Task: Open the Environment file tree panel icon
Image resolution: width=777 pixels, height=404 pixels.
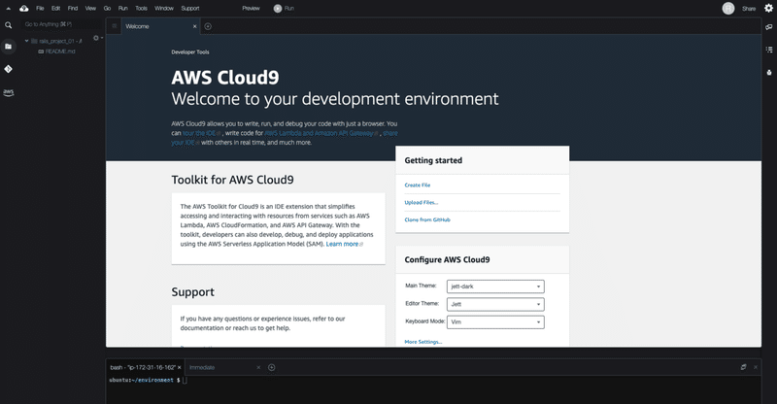Action: click(9, 46)
